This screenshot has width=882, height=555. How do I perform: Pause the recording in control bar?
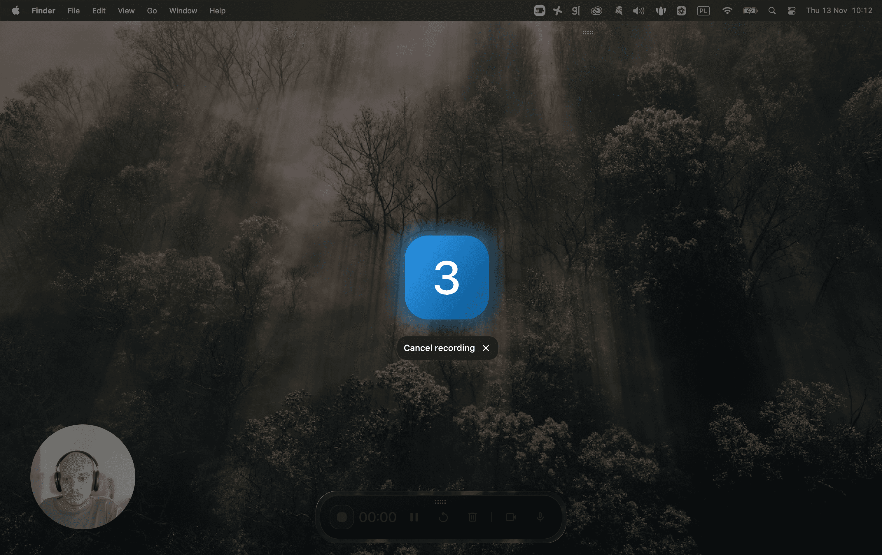tap(414, 517)
